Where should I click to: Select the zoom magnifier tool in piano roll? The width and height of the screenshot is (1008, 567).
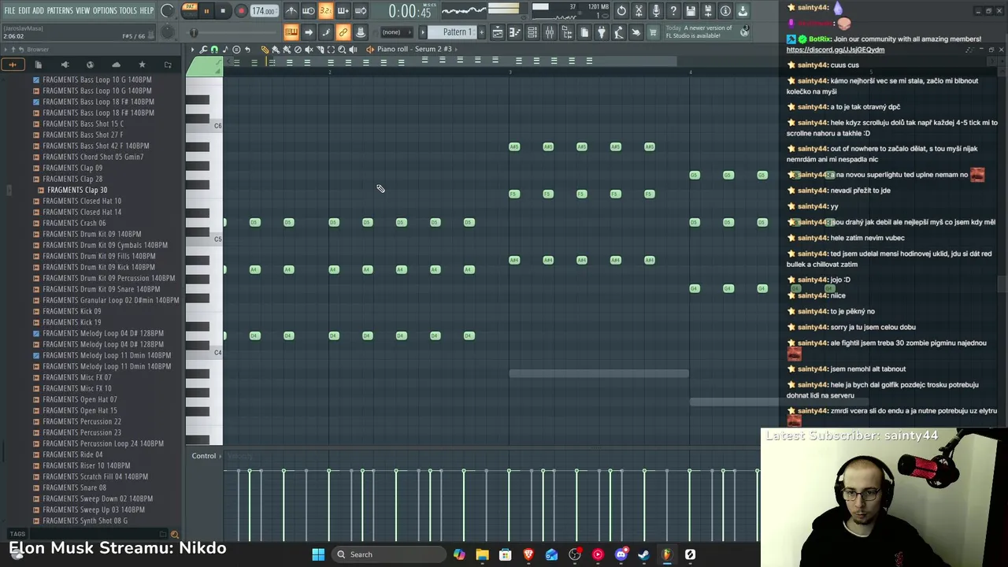[x=342, y=49]
